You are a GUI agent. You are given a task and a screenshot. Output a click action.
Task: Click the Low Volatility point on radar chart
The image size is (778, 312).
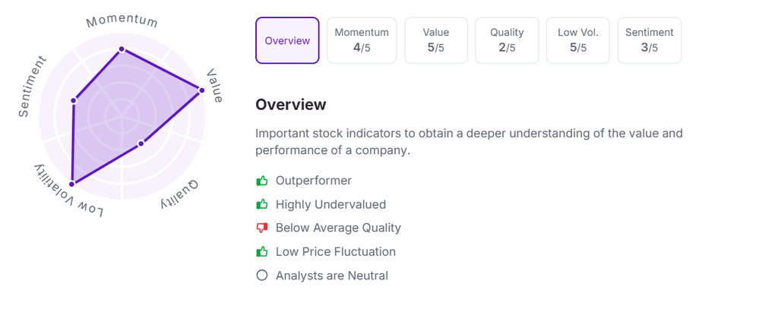click(72, 183)
